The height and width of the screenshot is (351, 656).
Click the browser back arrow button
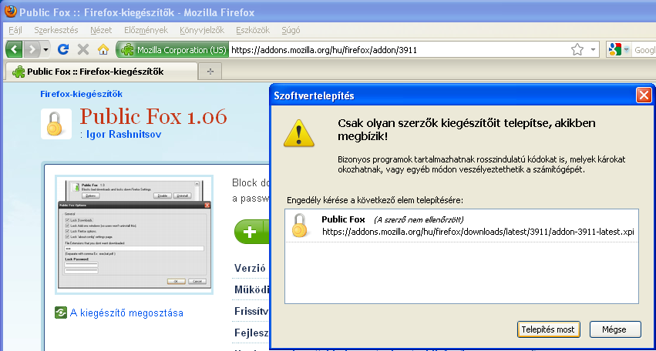click(x=14, y=49)
